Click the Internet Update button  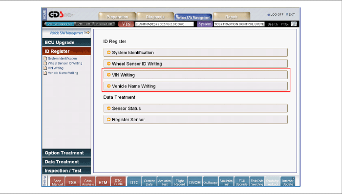[288, 182]
